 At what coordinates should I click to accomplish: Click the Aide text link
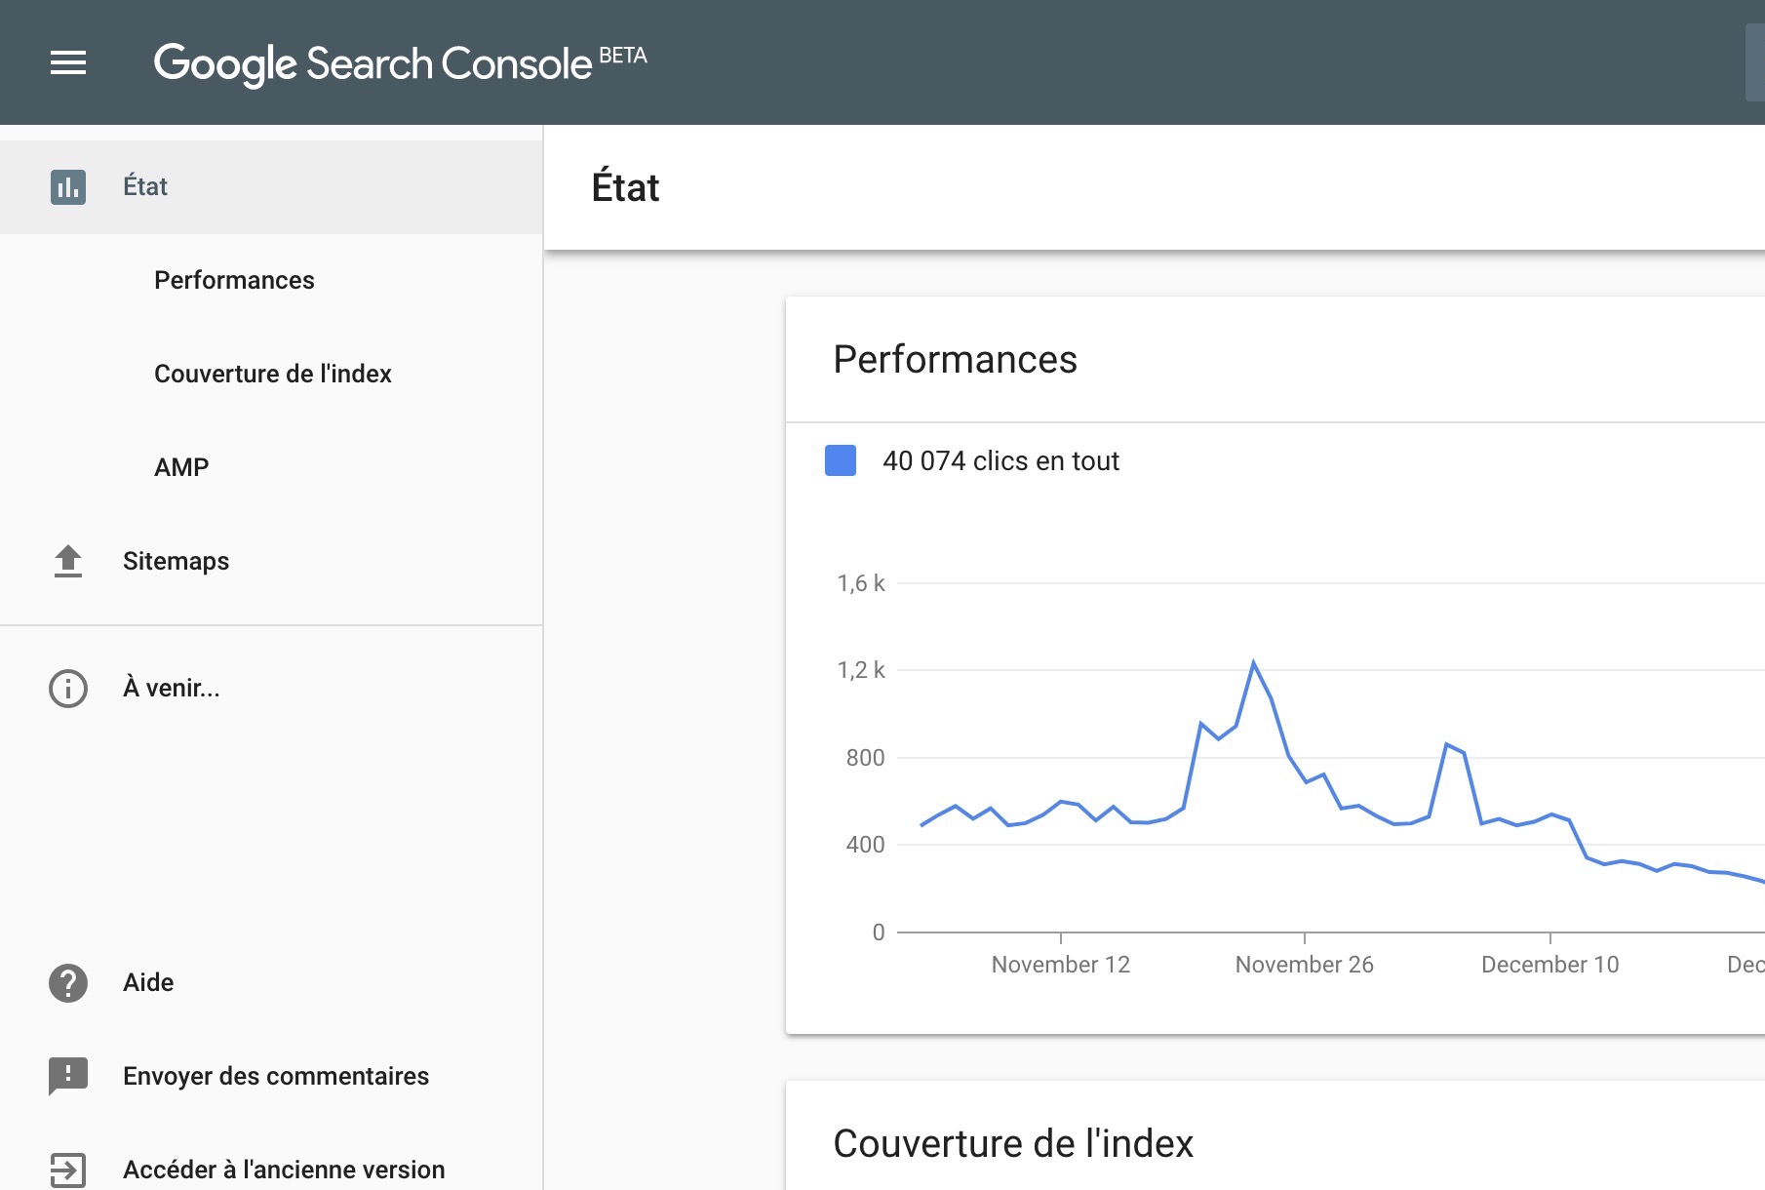(x=148, y=982)
